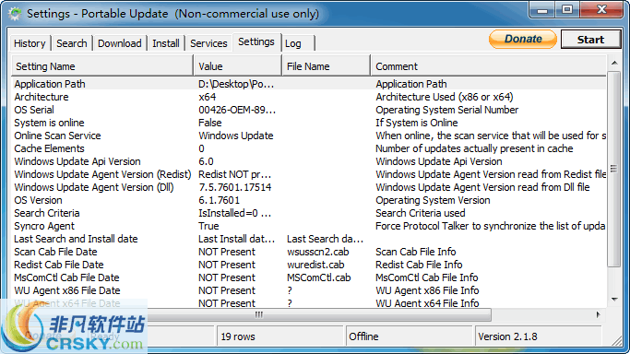Viewport: 630px width, 354px height.
Task: Select the Architecture setting row
Action: (x=309, y=97)
